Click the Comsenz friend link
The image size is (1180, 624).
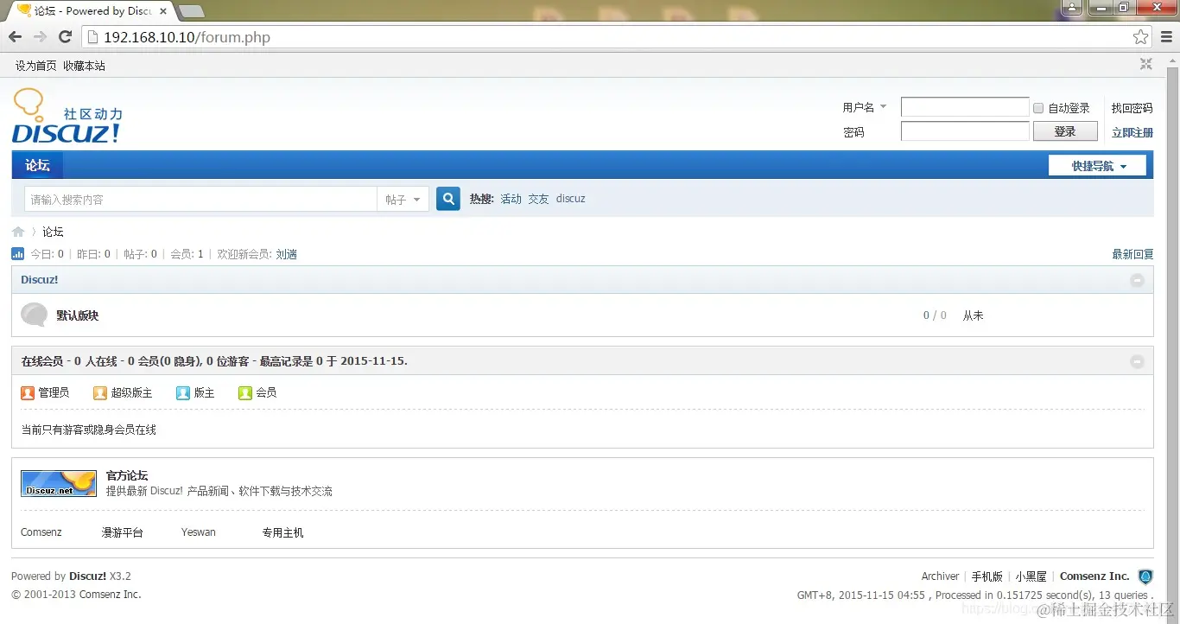point(41,532)
